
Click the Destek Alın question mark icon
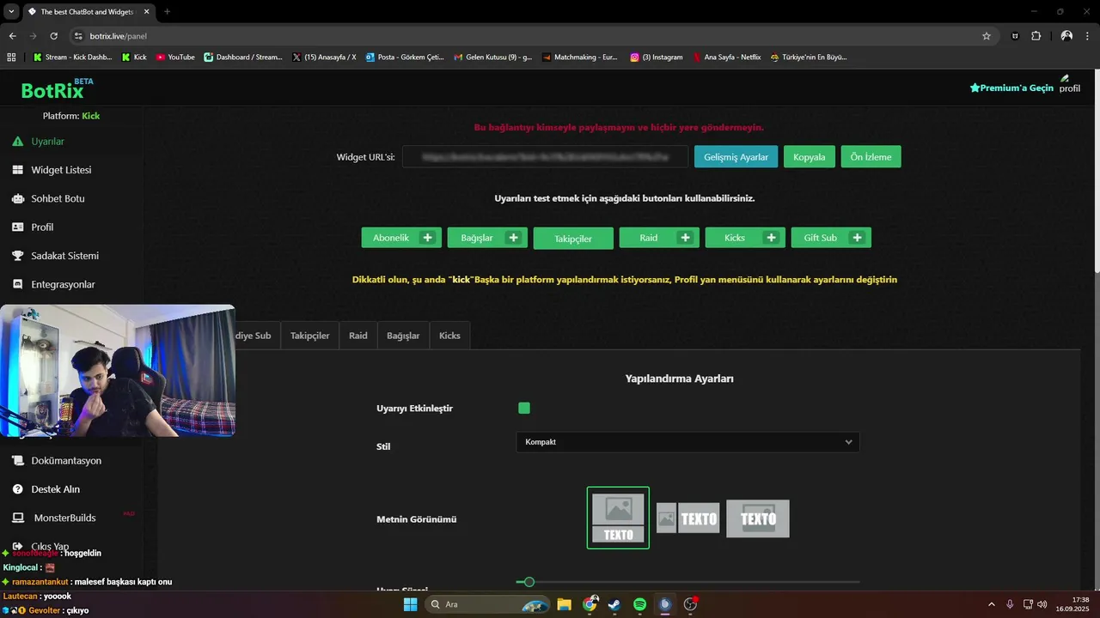[17, 489]
